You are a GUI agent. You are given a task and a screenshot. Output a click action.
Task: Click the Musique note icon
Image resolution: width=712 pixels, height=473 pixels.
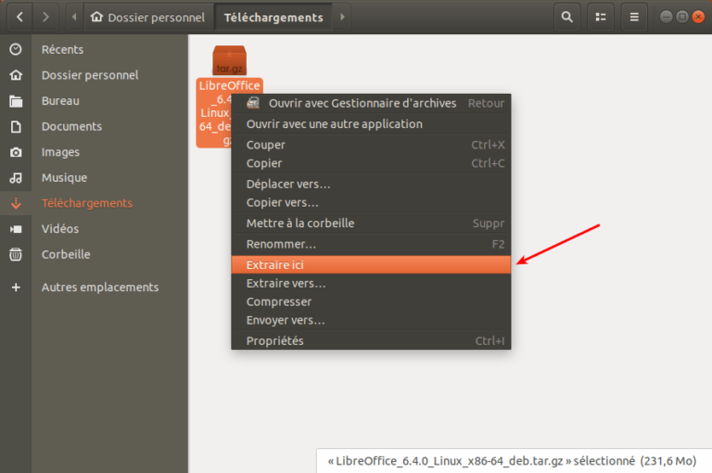click(16, 178)
